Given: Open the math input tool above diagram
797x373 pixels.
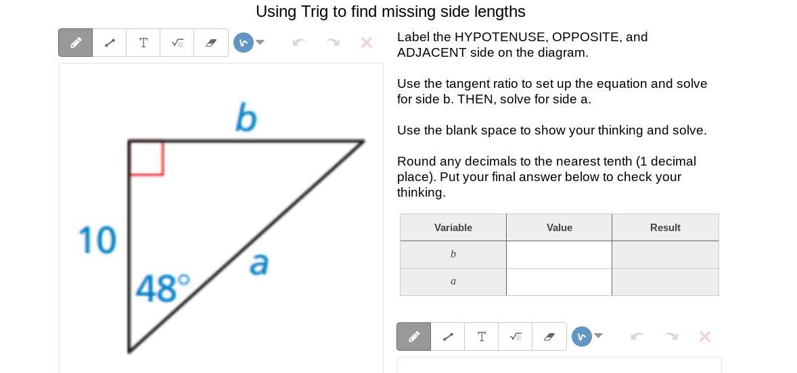Looking at the screenshot, I should (177, 43).
